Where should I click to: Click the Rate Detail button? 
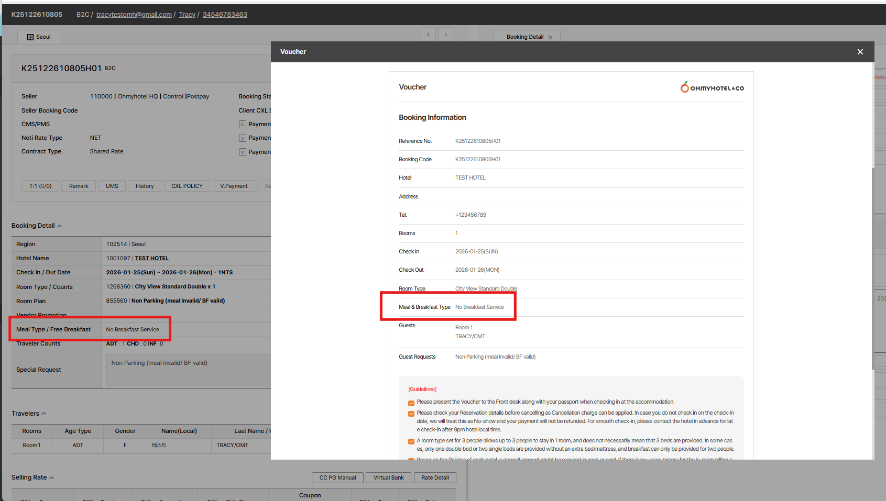[x=435, y=477]
